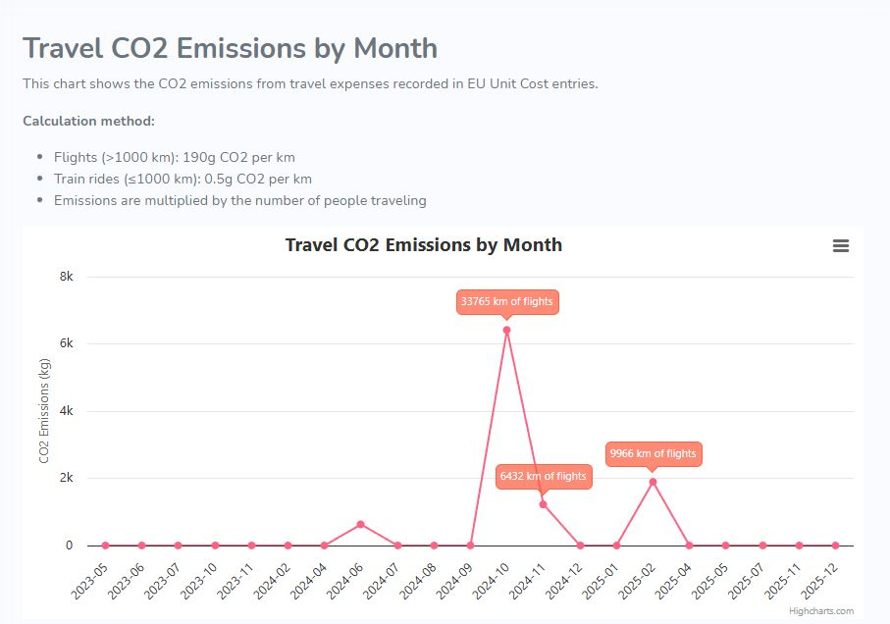Click the 6432 km of flights label
The width and height of the screenshot is (890, 624).
(543, 476)
